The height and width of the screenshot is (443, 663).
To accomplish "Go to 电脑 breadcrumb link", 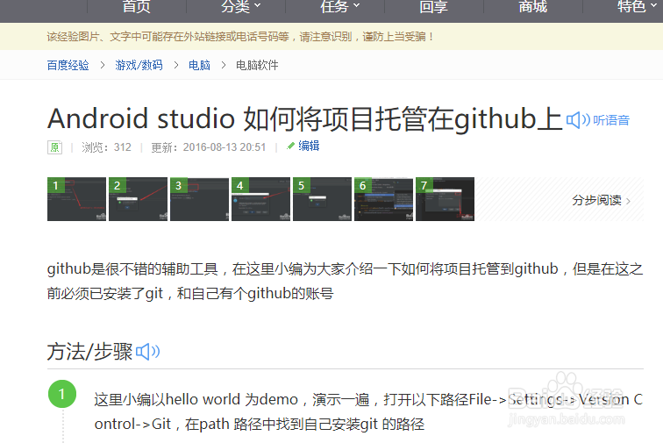I will tap(200, 65).
